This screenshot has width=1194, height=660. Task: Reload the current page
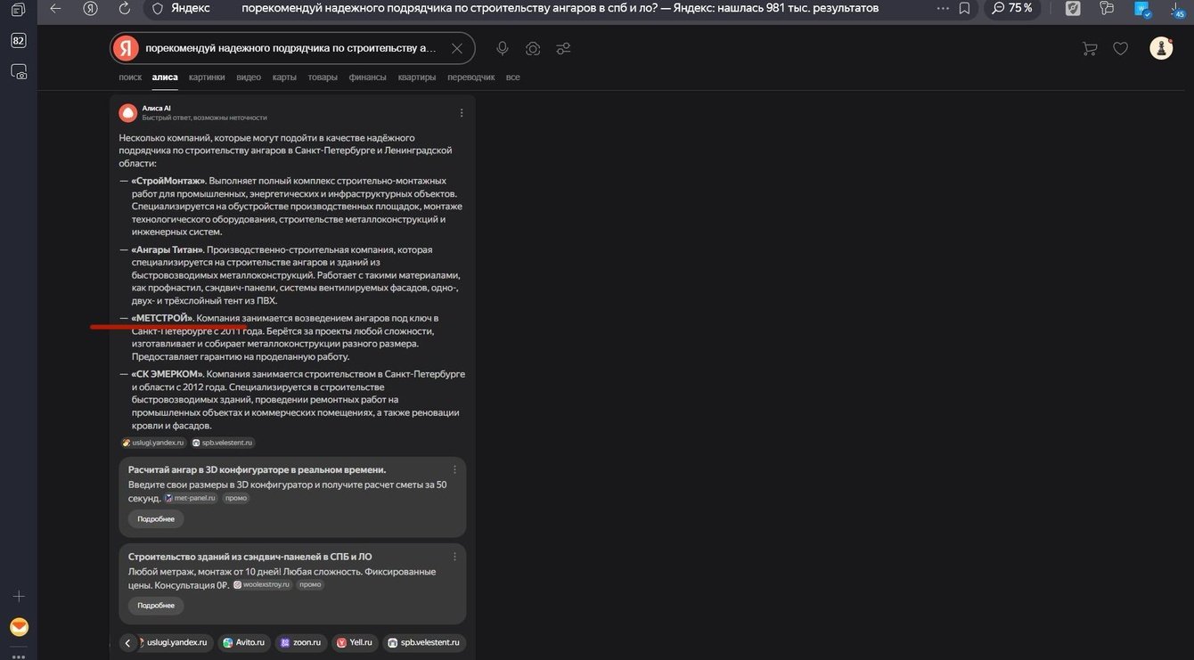124,8
